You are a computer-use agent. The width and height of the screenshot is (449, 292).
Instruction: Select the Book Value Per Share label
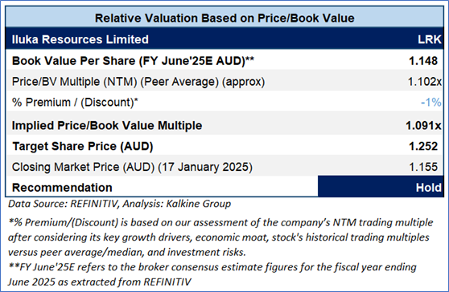point(133,61)
